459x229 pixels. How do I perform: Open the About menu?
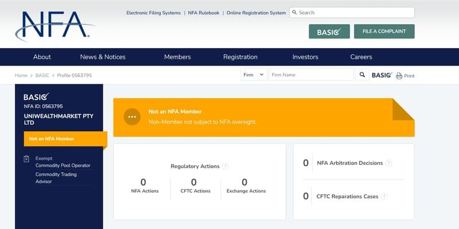point(42,57)
